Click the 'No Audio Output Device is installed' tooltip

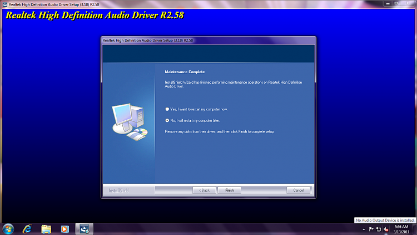pyautogui.click(x=385, y=220)
